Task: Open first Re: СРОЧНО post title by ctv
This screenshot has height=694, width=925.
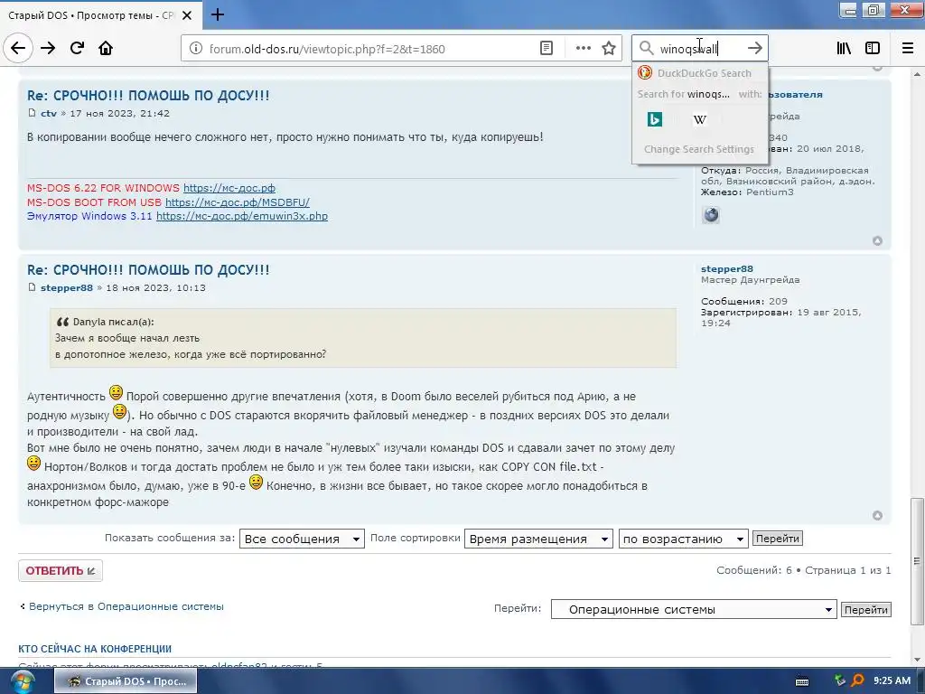Action: (x=148, y=95)
